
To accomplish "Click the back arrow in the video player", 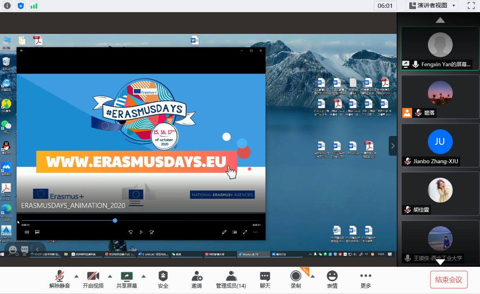I will pos(22,50).
